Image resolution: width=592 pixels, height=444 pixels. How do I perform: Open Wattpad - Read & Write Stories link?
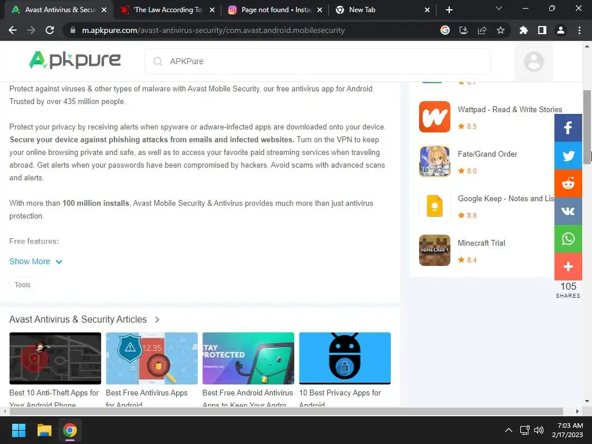510,109
